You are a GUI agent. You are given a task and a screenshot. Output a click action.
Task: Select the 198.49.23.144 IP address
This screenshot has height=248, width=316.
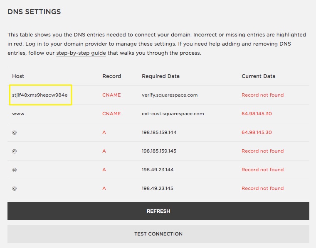(158, 170)
